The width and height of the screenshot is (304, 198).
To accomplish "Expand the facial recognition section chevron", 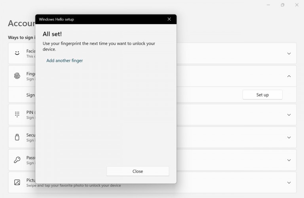I will (x=289, y=53).
